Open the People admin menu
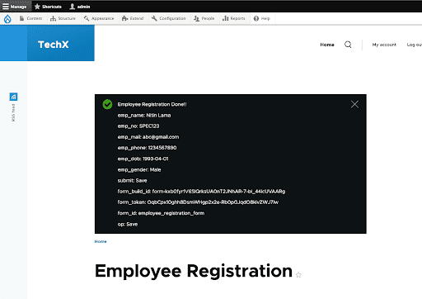This screenshot has height=299, width=422. pyautogui.click(x=204, y=18)
